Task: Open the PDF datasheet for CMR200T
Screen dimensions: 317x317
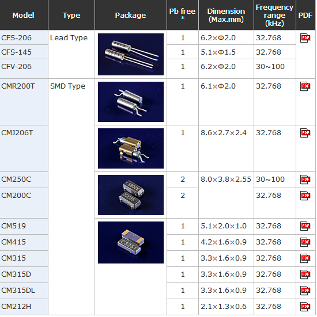Action: coord(305,86)
